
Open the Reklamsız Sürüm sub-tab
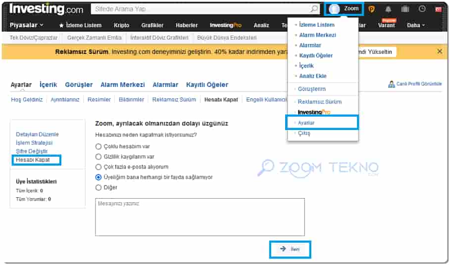pos(174,100)
